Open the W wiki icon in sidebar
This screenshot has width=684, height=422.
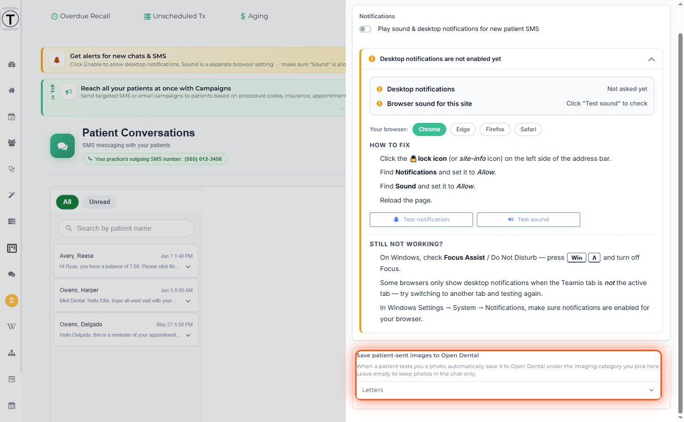pos(12,326)
